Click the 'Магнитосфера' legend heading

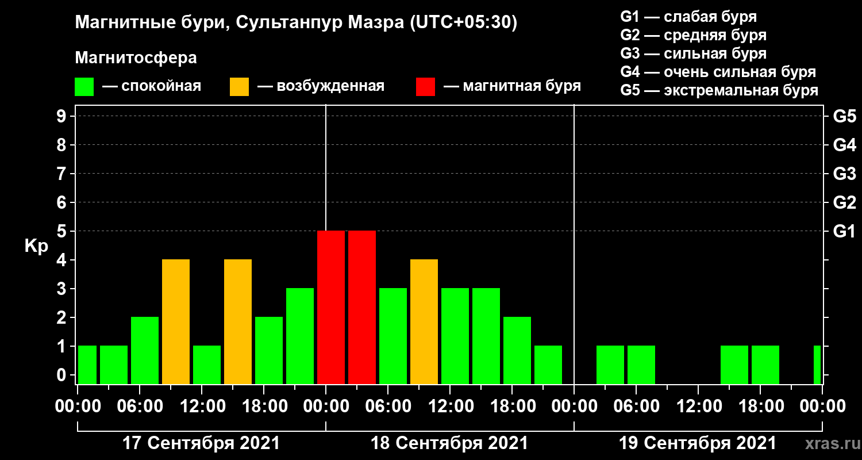(136, 58)
